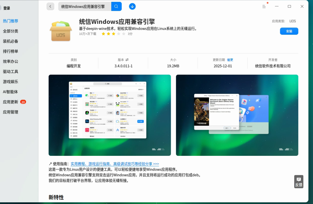The height and width of the screenshot is (204, 313).
Task: Open the hamburger main menu
Action: click(264, 7)
